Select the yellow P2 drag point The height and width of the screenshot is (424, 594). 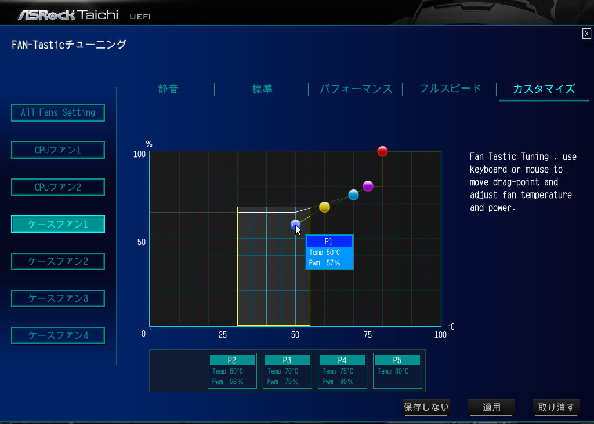click(324, 207)
